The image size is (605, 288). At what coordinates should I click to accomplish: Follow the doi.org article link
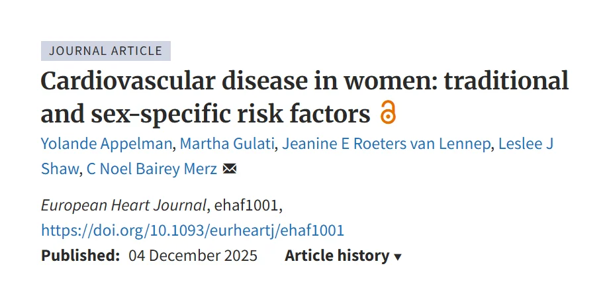point(193,230)
